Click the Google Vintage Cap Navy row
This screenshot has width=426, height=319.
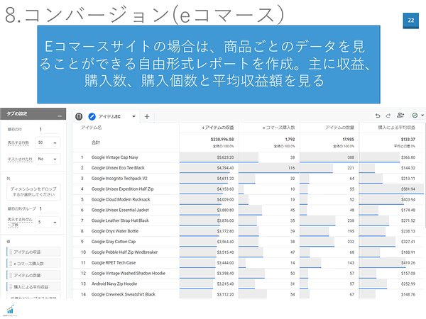tap(248, 157)
